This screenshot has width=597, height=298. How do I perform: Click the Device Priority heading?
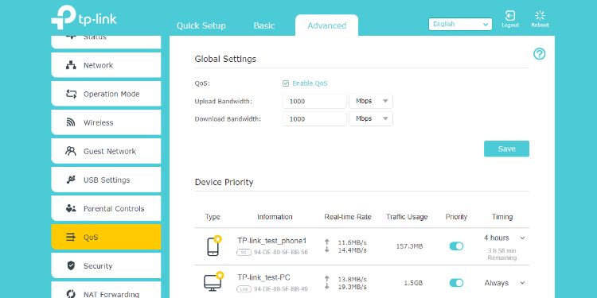224,182
